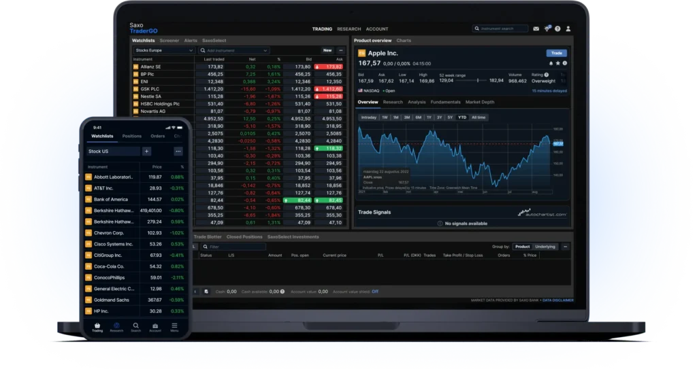The image size is (697, 369).
Task: Group positions by Product
Action: click(522, 247)
